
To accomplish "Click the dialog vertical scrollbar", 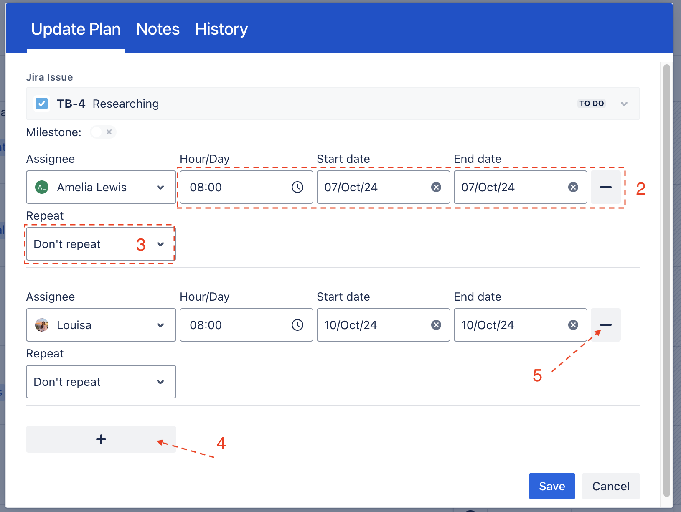I will (667, 280).
